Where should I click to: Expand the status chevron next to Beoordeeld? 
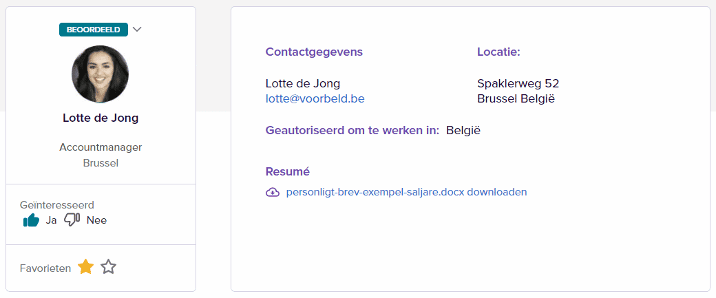(137, 30)
